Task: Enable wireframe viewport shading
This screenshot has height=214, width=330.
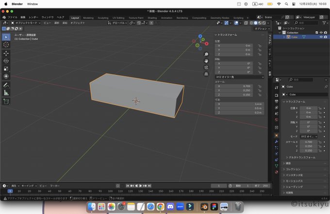Action: [251, 23]
